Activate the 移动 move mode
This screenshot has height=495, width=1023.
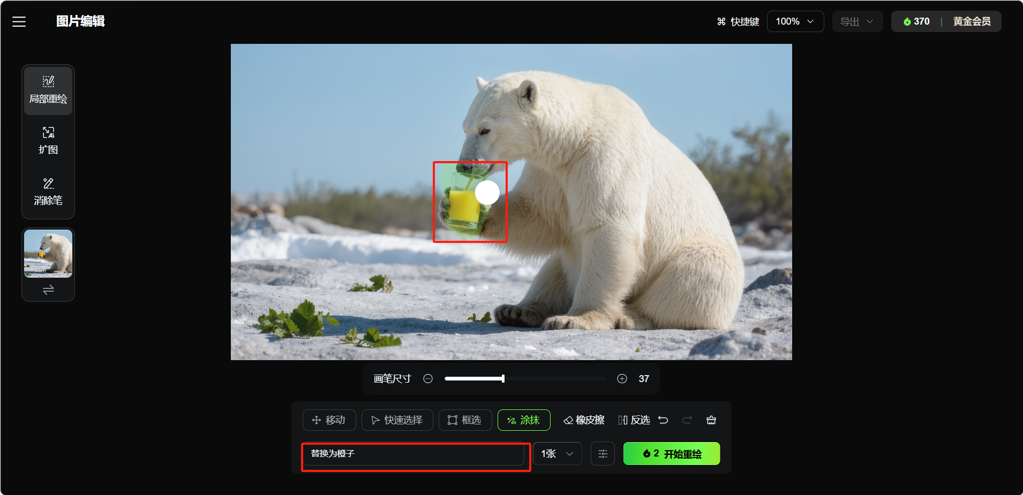point(329,420)
